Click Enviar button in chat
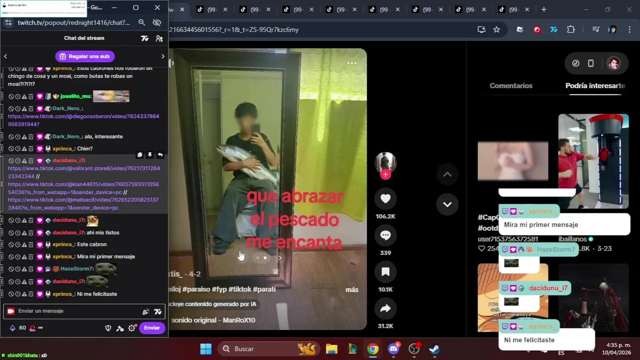The image size is (640, 360). pos(152,328)
